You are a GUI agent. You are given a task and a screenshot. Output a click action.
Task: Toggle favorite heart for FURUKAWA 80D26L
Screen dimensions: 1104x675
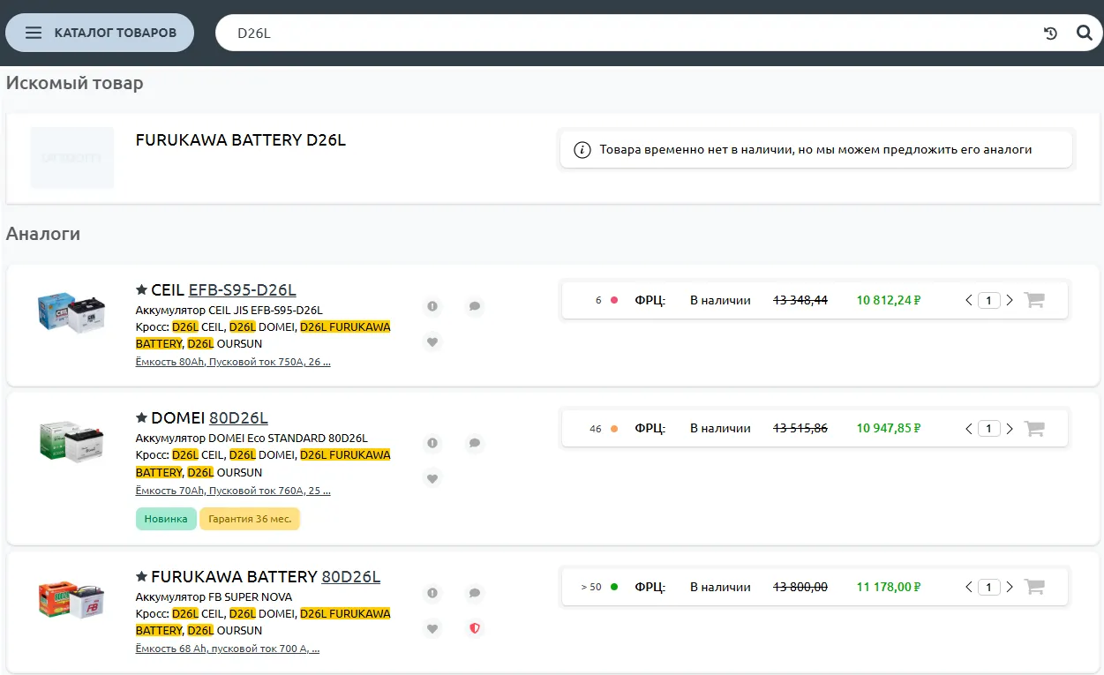tap(432, 629)
